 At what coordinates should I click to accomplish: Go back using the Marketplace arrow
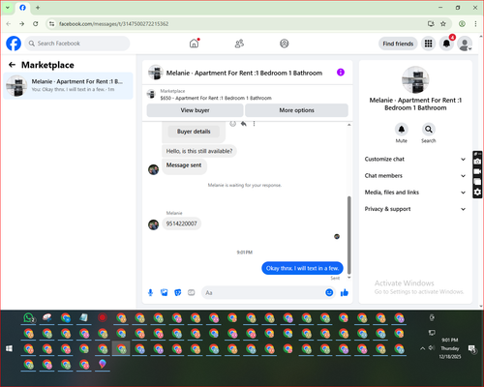12,65
